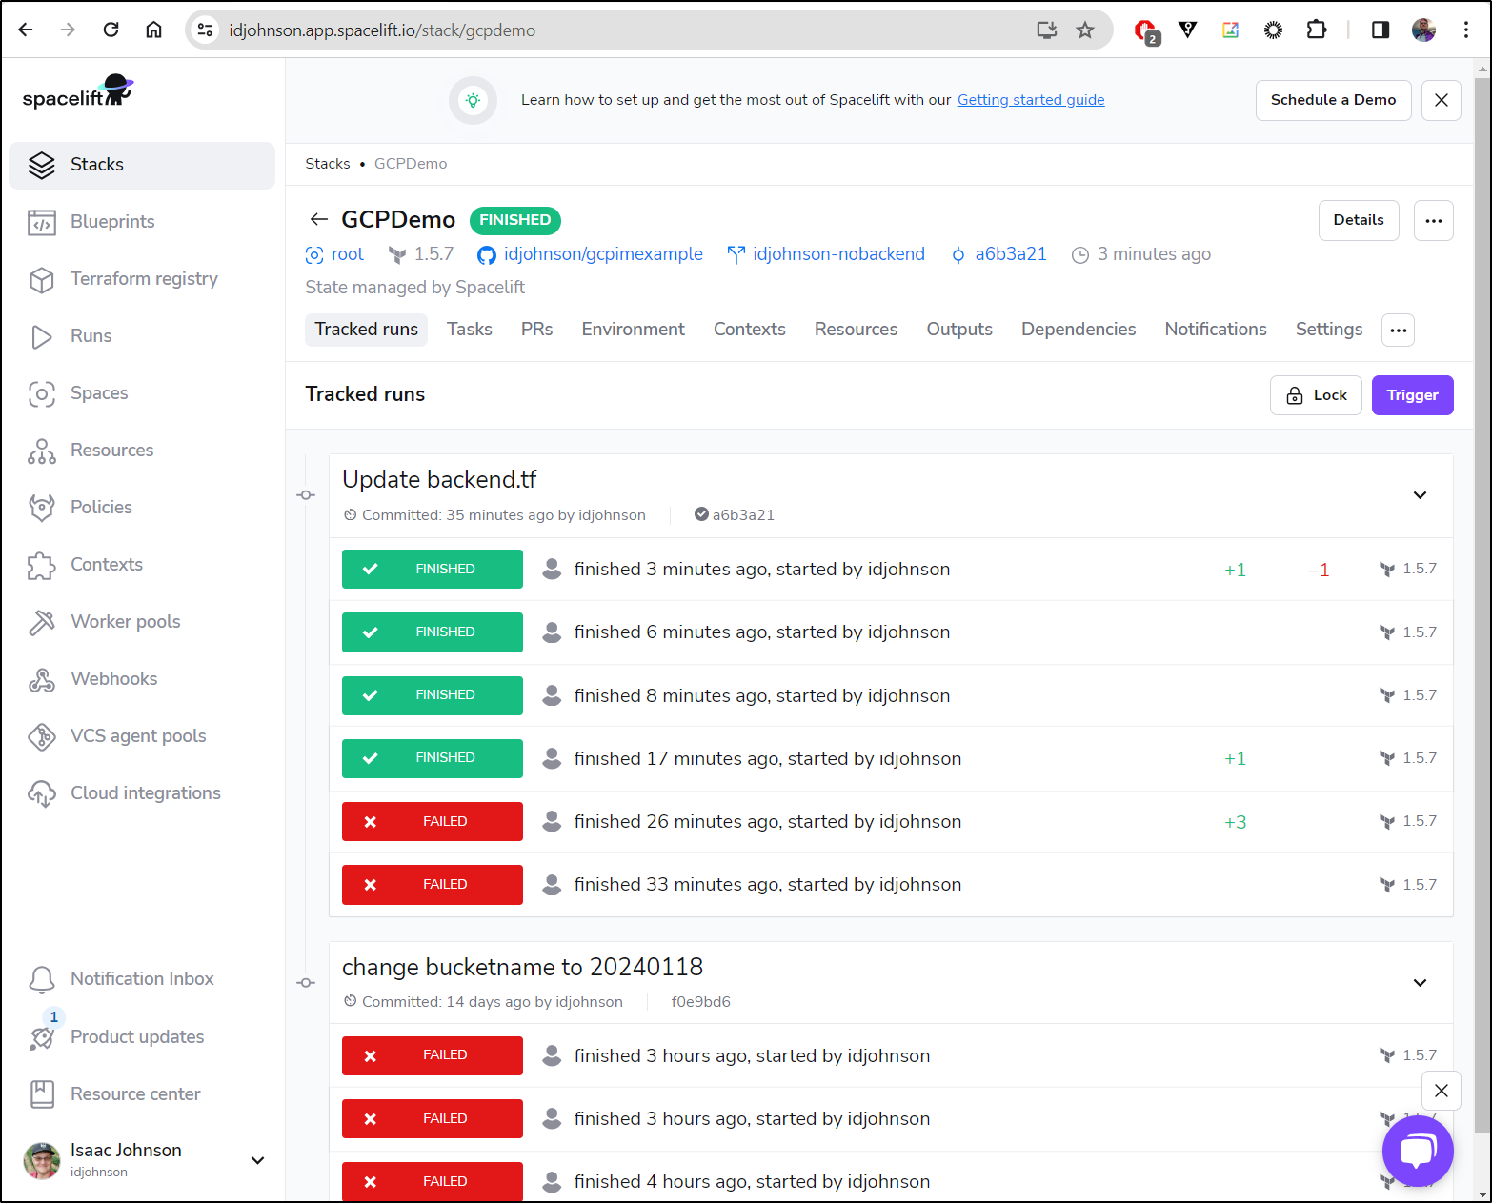Open the Dependencies tab

[x=1079, y=330]
